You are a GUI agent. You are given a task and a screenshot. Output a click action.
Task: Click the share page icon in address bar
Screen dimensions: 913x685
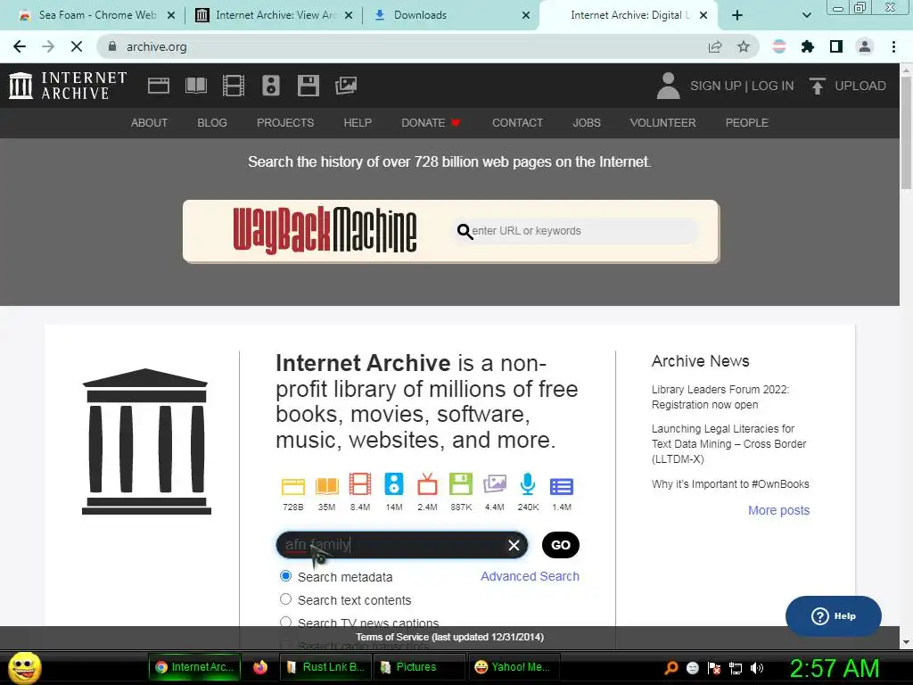point(715,46)
